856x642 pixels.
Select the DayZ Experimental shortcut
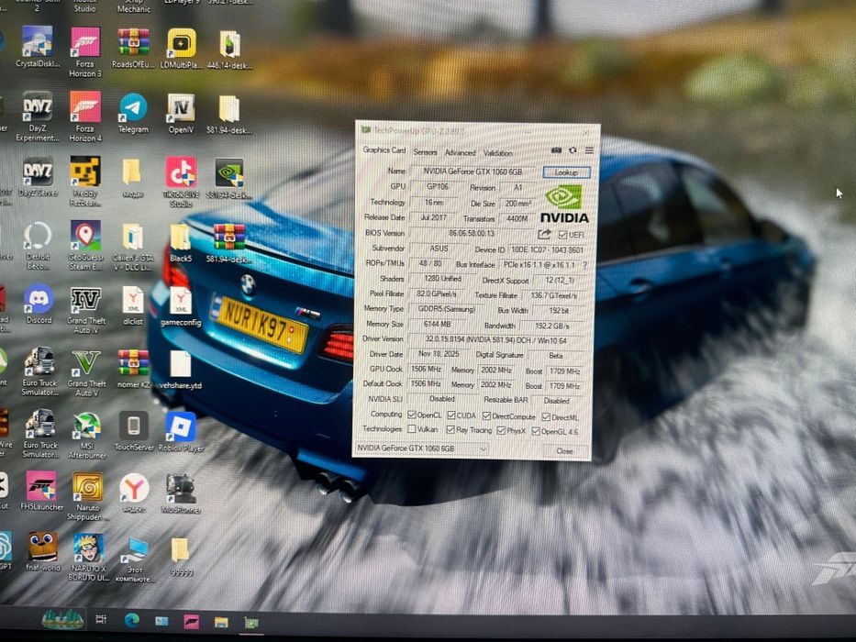[x=37, y=116]
